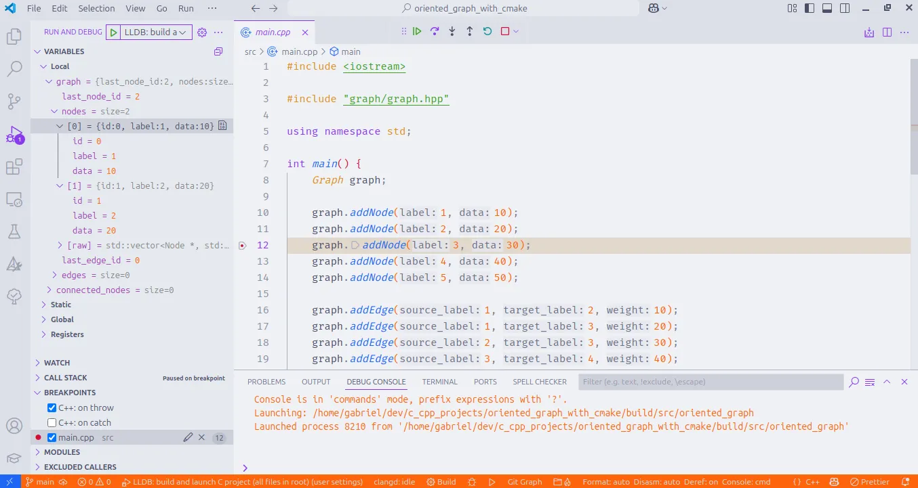Go back with the left arrow
This screenshot has height=488, width=918.
tap(256, 8)
